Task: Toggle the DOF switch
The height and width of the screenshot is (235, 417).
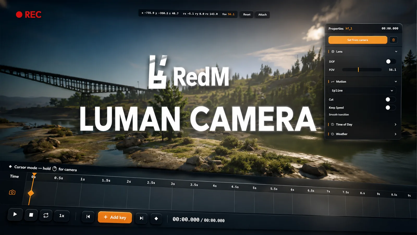Action: tap(391, 61)
